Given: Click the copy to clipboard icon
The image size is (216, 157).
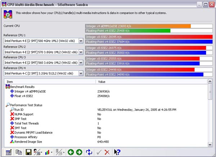Looking at the screenshot, I should (19, 152).
